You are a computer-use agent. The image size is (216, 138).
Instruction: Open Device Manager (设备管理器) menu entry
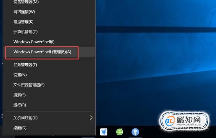pos(49,2)
